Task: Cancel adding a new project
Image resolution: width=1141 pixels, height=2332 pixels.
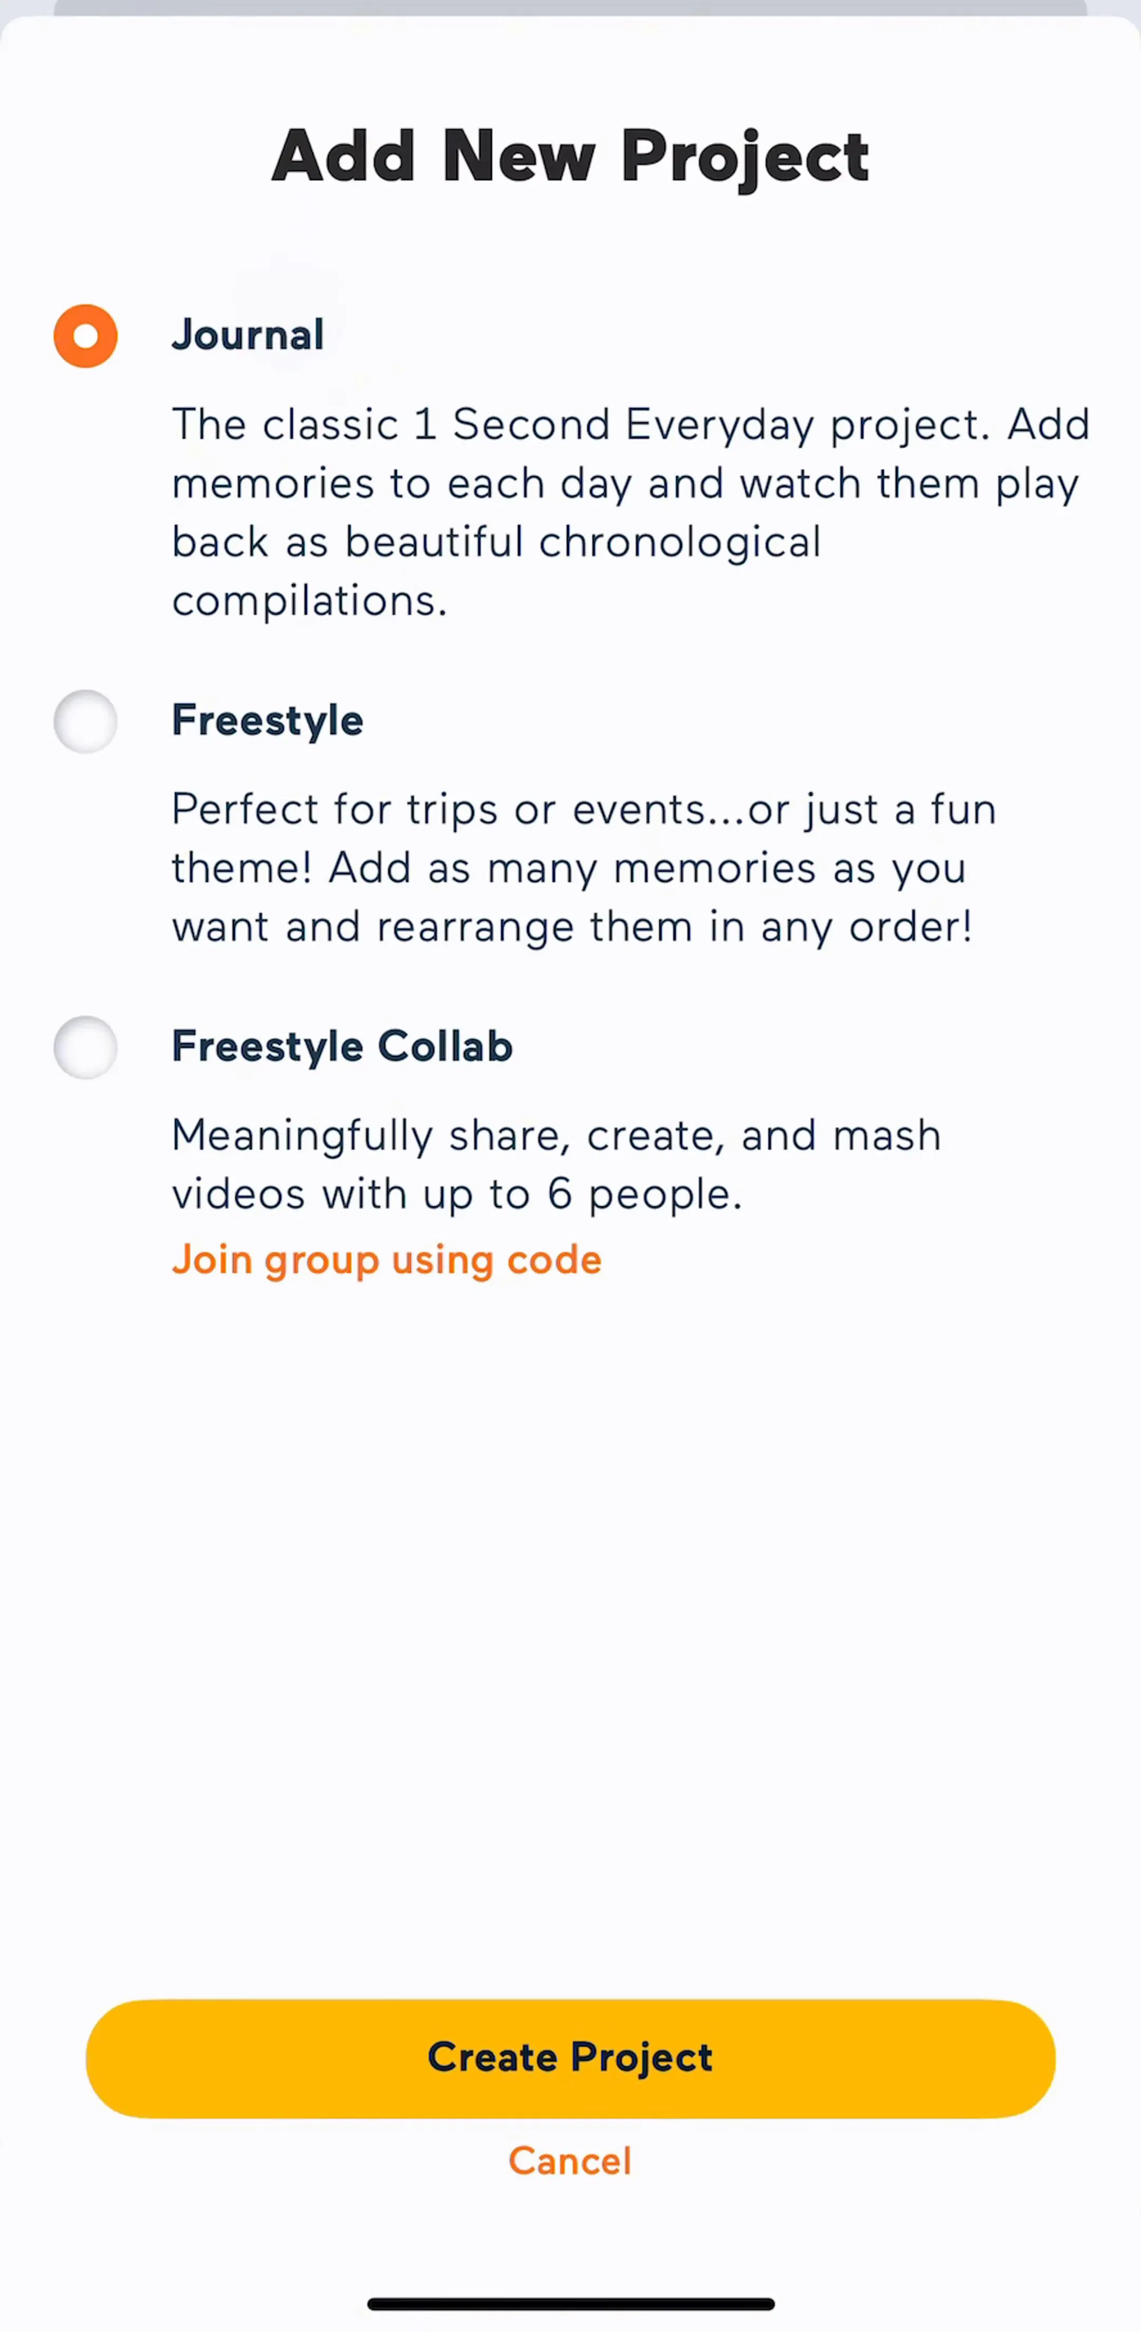Action: coord(570,2161)
